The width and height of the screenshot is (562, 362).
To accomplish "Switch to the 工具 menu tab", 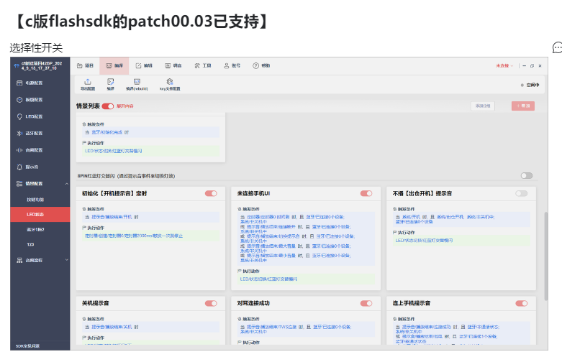I will 202,66.
